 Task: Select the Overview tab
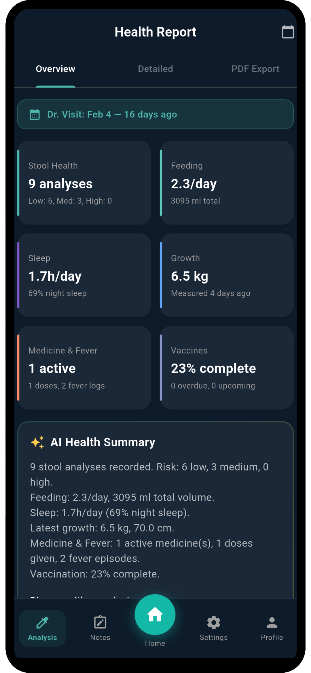click(x=55, y=69)
